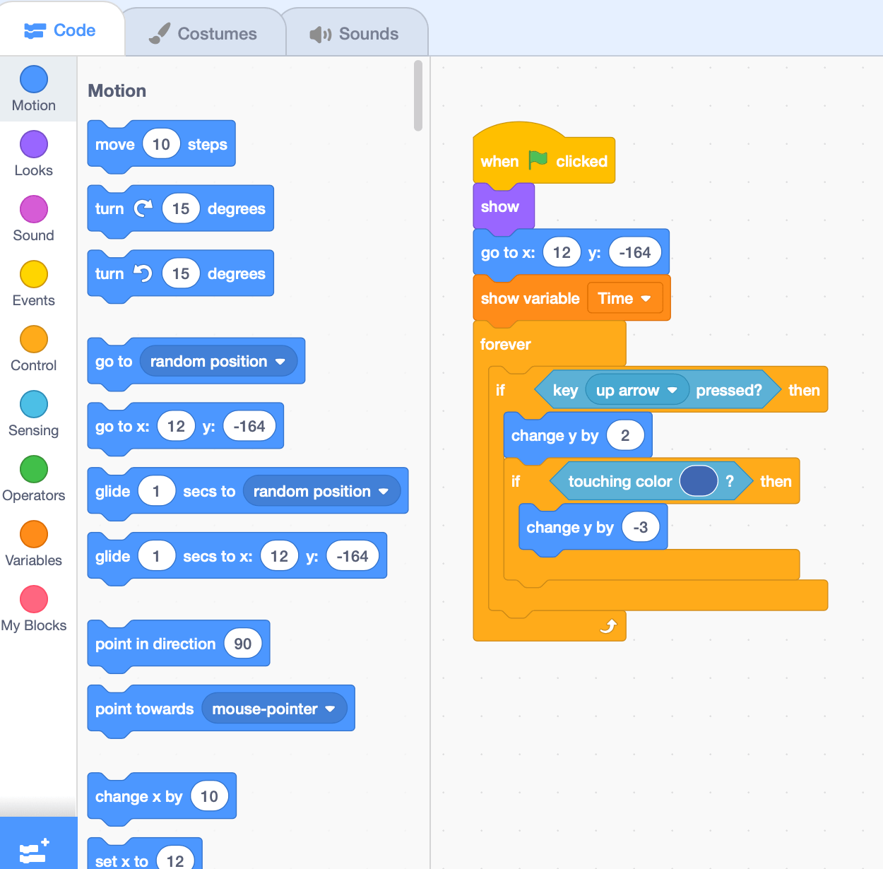Click the 'change x by' block label
Screen dimensions: 883x869
point(138,796)
